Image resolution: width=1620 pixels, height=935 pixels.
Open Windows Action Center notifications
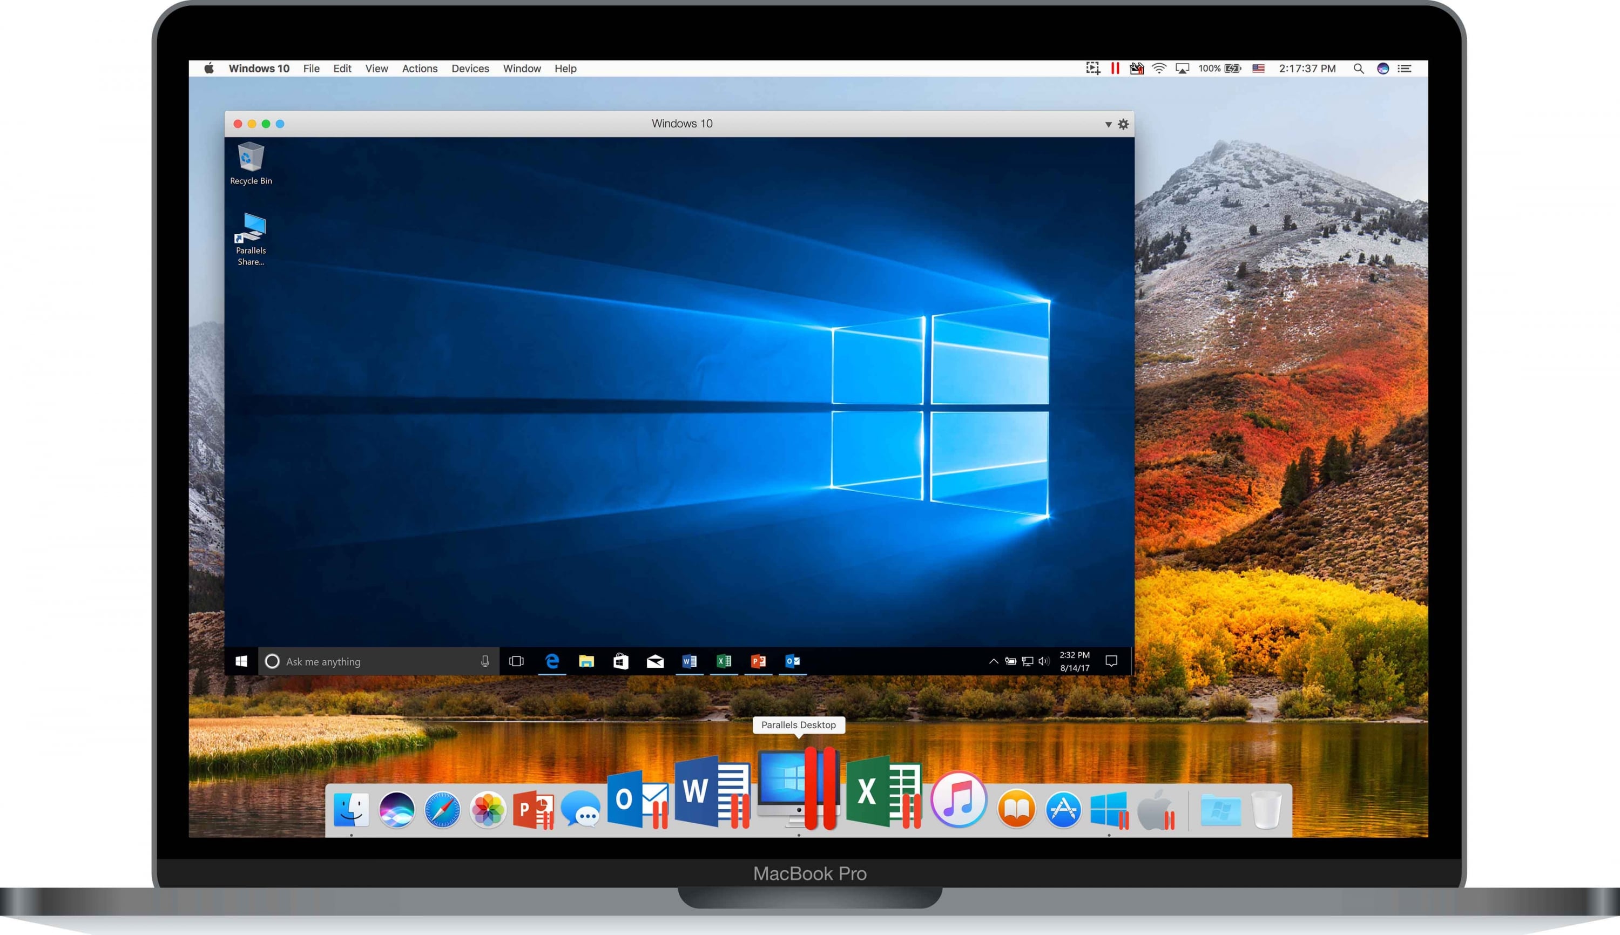pyautogui.click(x=1111, y=661)
